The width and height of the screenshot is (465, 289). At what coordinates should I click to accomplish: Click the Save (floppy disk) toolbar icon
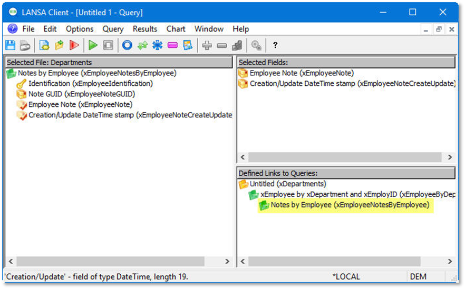tap(11, 45)
